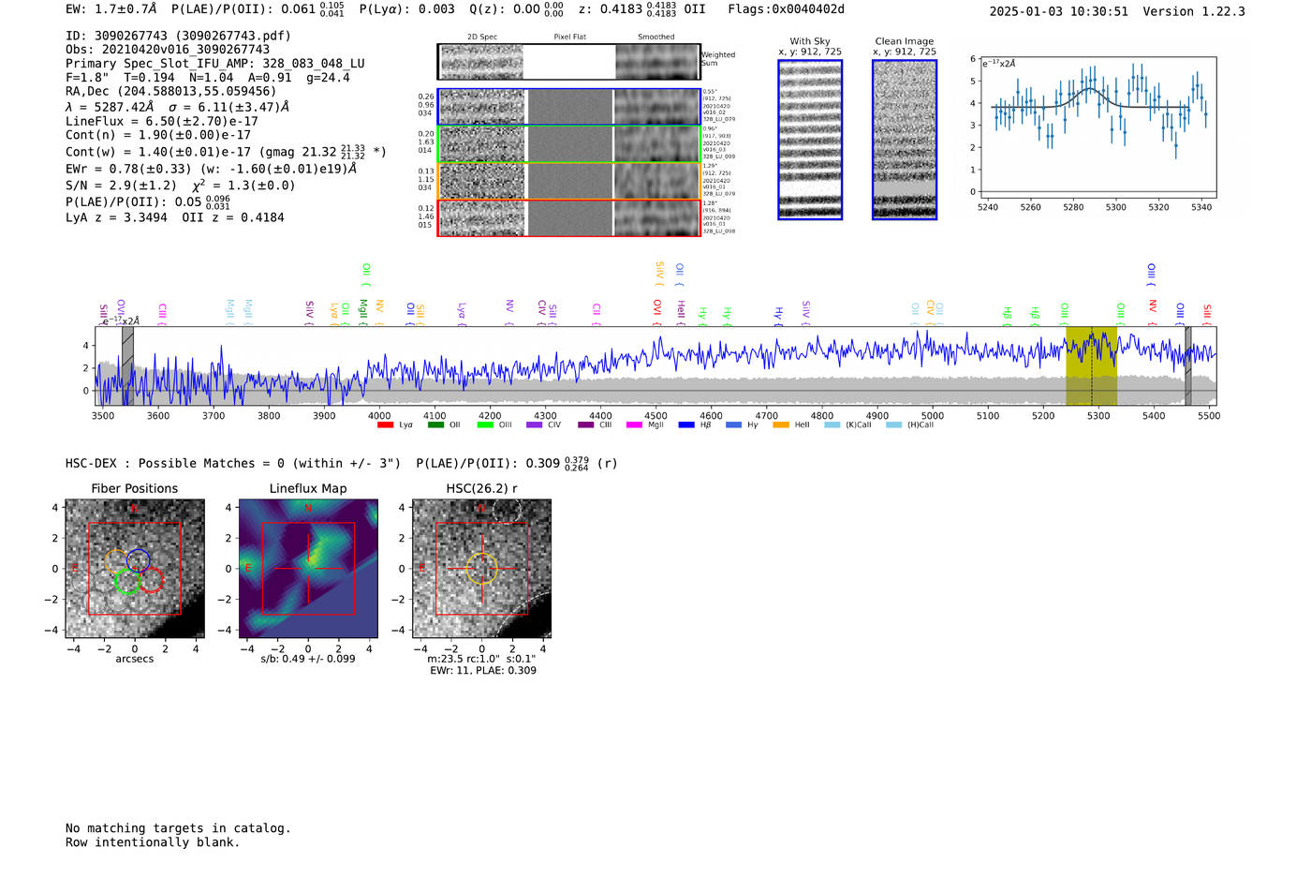The image size is (1311, 893).
Task: Click the Smoothed column header
Action: 655,37
